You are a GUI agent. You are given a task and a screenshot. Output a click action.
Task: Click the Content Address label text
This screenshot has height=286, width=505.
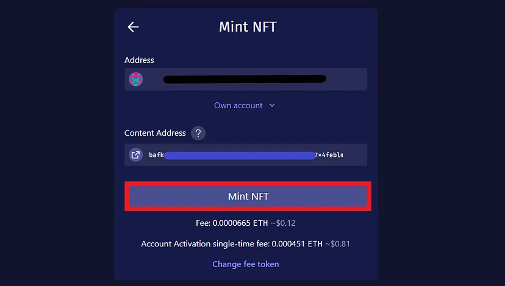pos(155,133)
